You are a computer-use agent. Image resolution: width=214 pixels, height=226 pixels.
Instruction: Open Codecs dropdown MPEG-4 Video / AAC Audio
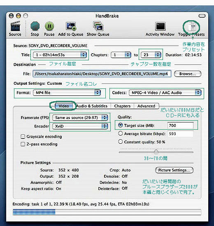coord(165,93)
